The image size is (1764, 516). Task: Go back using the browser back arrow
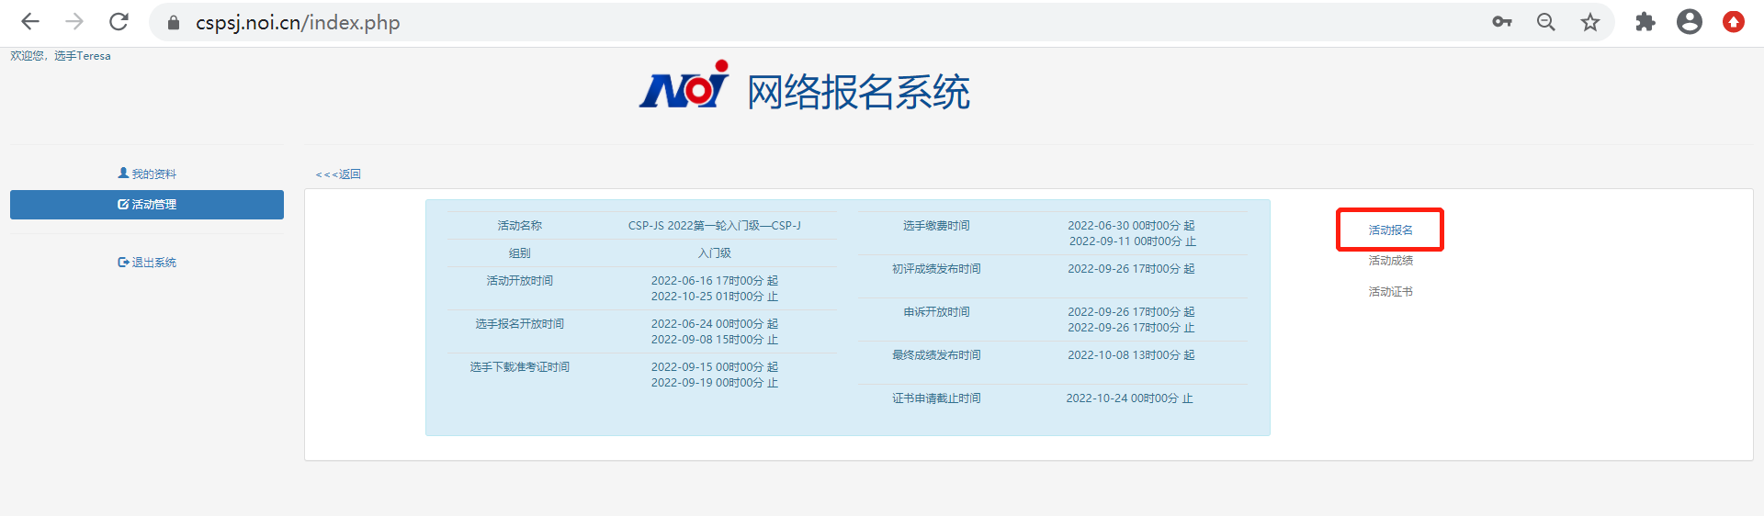30,22
